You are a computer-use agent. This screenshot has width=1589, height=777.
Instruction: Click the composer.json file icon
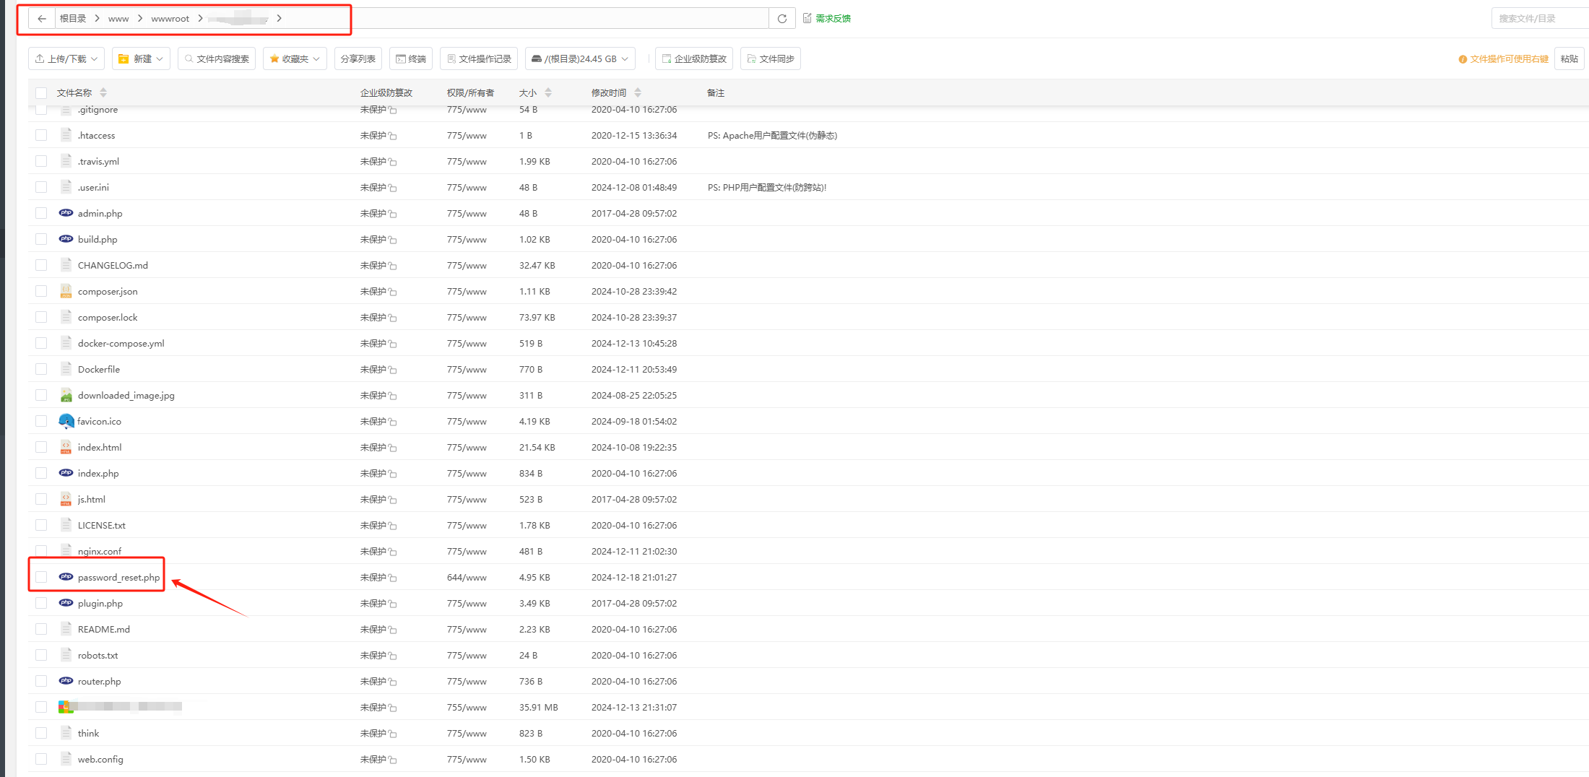pyautogui.click(x=66, y=291)
